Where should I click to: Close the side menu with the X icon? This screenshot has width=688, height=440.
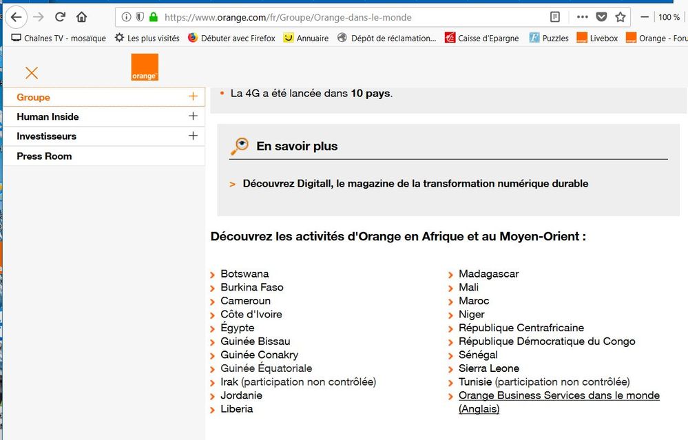(32, 73)
